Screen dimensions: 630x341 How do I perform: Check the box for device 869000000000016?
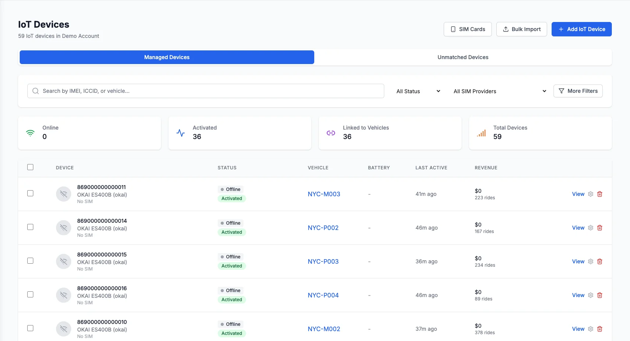[30, 294]
